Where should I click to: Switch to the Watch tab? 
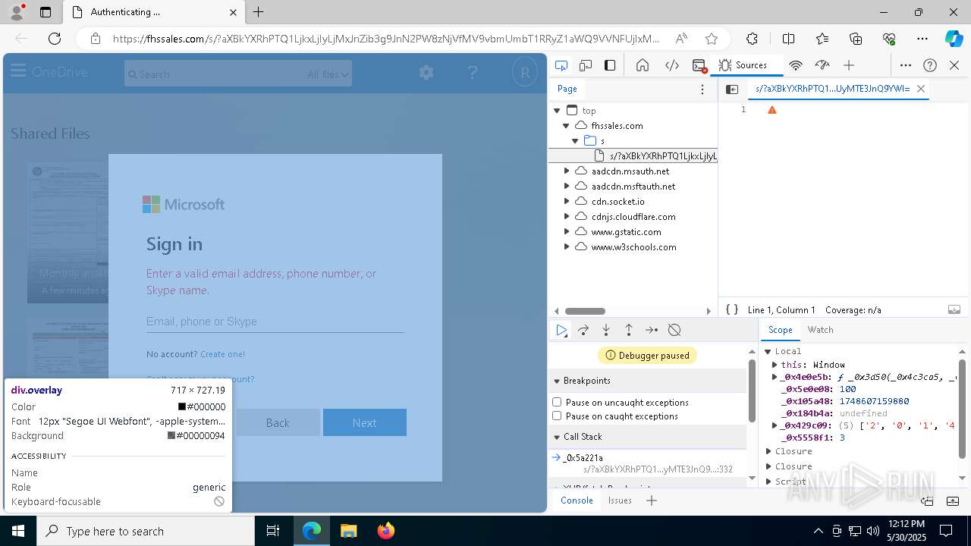[820, 330]
